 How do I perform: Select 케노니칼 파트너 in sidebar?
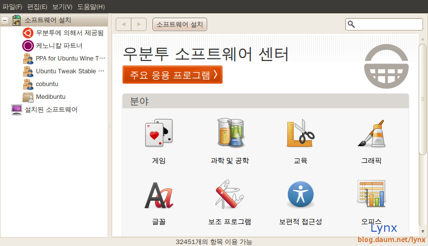coord(59,46)
